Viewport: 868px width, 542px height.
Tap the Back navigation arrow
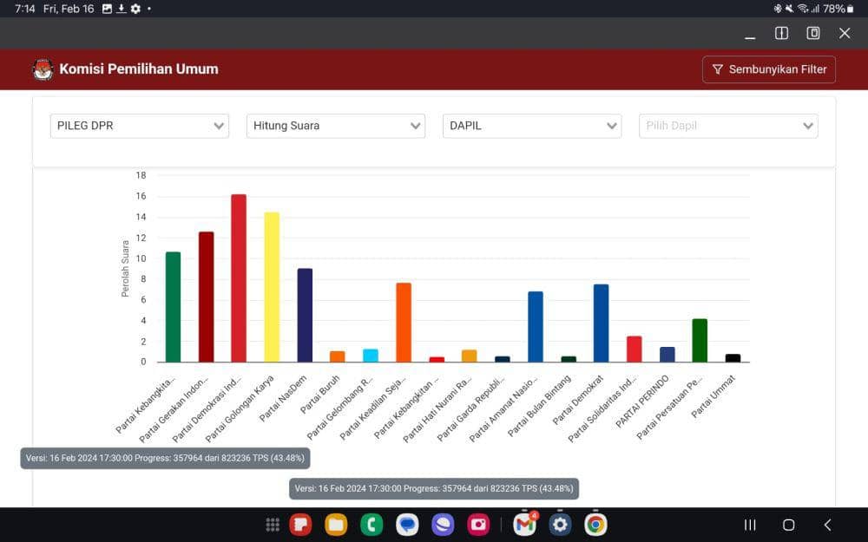(x=827, y=525)
